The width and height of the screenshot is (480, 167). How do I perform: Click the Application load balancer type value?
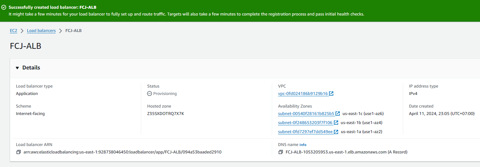27,94
